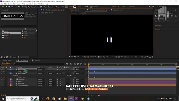Switch to the main title timeline tab
This screenshot has height=101, width=179.
point(37,60)
